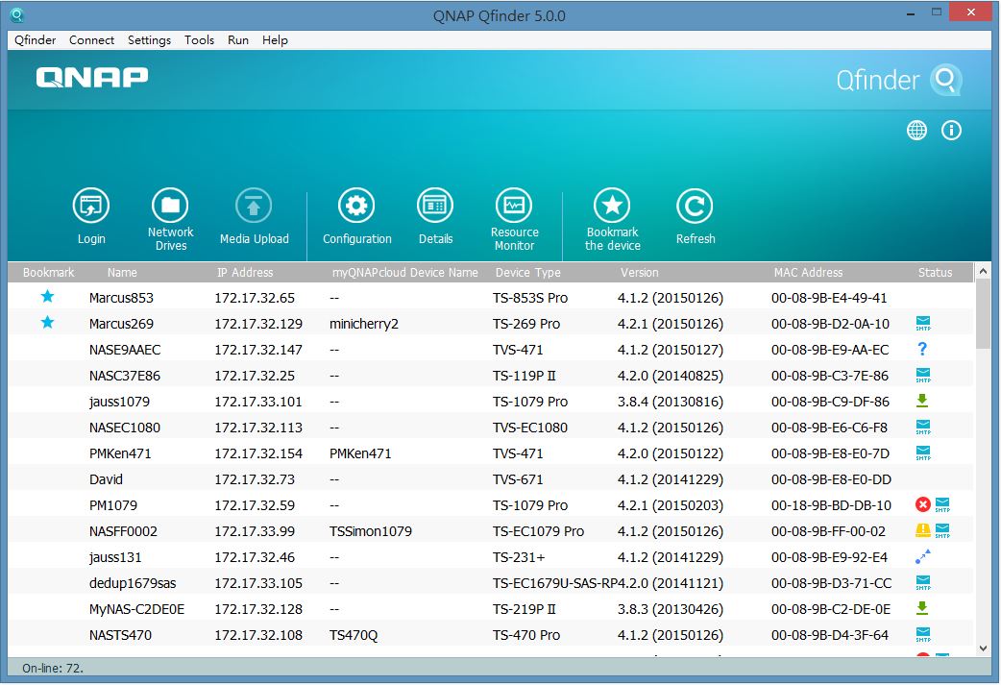Image resolution: width=1001 pixels, height=685 pixels.
Task: Toggle bookmark star for Marcus269
Action: pos(47,323)
